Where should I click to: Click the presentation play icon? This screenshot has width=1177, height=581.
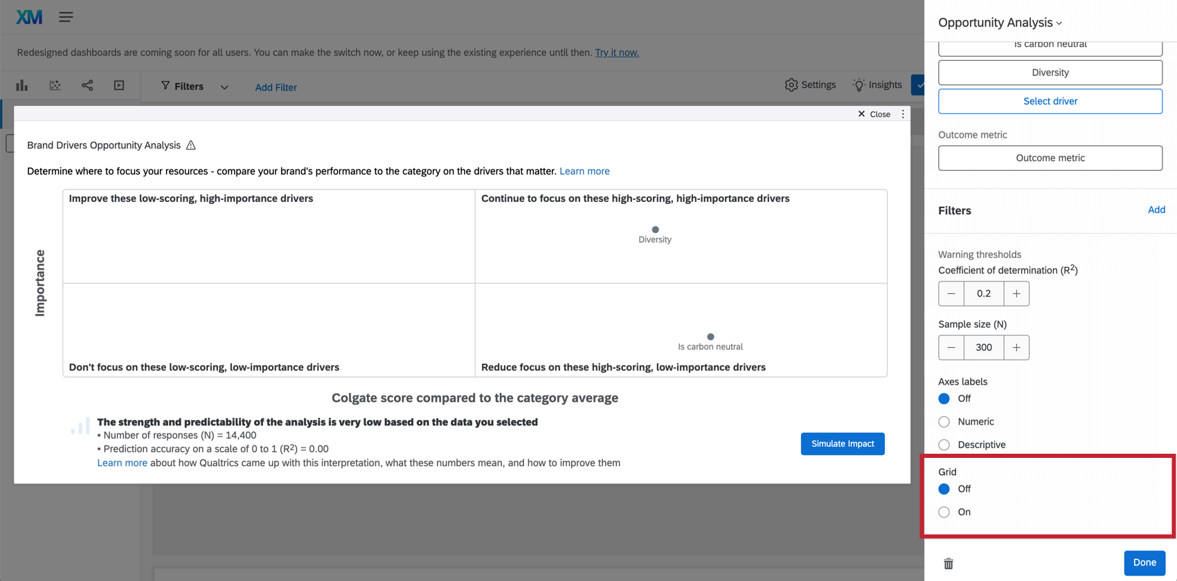(x=119, y=86)
